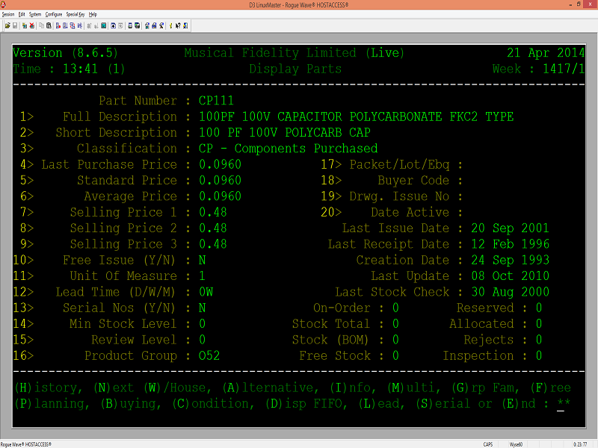Screen dimensions: 598x448
Task: Click the Lead Time value 0W
Action: click(x=206, y=292)
